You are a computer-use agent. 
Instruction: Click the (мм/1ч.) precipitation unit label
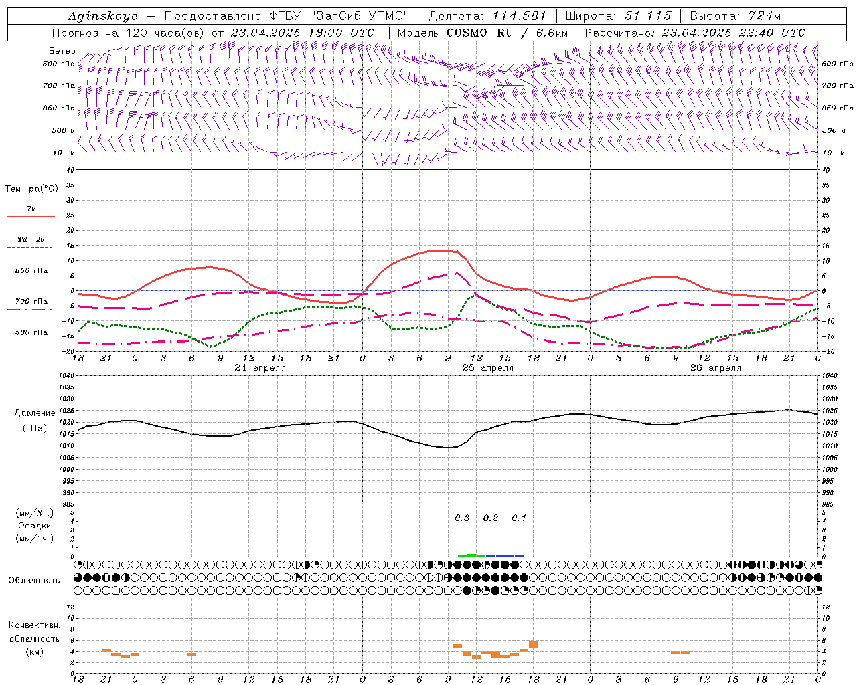coord(35,539)
